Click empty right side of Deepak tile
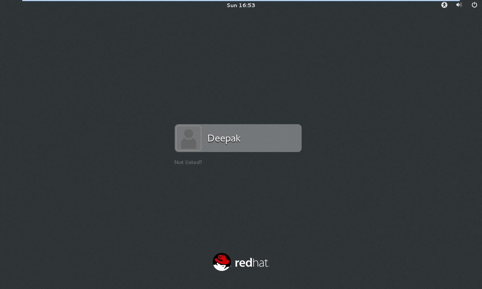The height and width of the screenshot is (289, 482). click(x=279, y=138)
